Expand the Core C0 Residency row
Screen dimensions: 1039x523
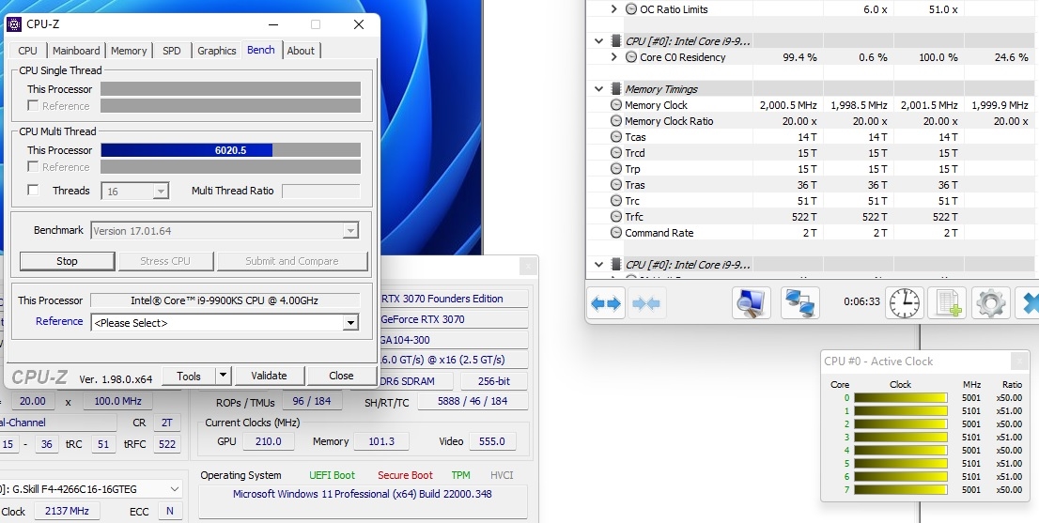coord(613,57)
